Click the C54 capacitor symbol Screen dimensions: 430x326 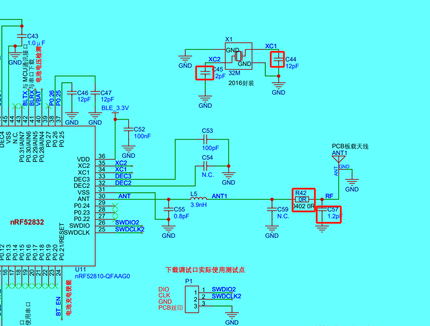point(205,166)
